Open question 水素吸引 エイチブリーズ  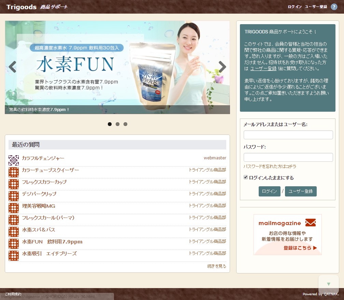coord(49,254)
